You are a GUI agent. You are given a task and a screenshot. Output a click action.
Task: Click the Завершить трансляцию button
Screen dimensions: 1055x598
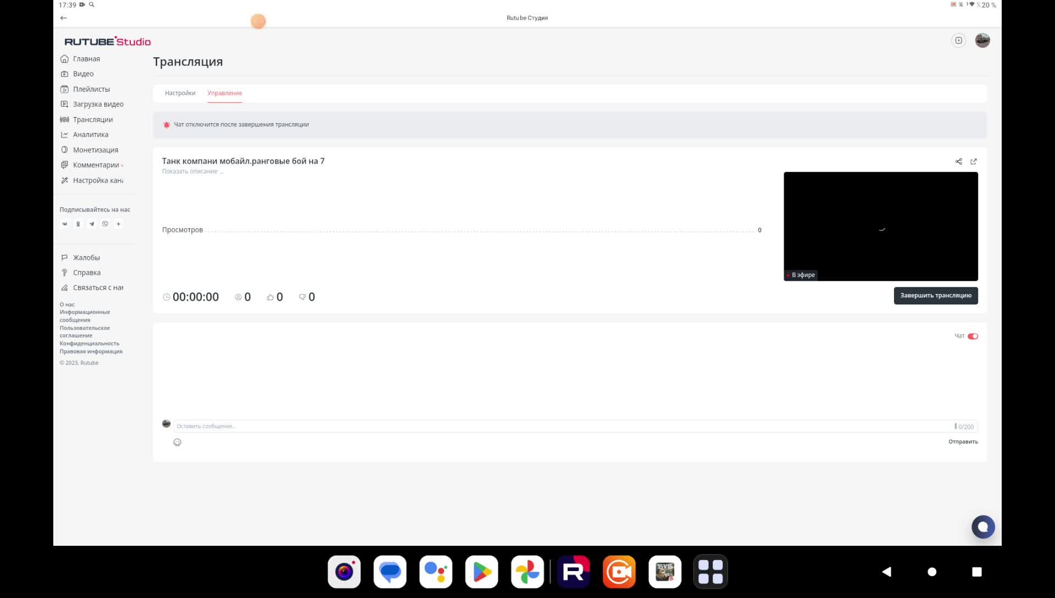pos(935,296)
